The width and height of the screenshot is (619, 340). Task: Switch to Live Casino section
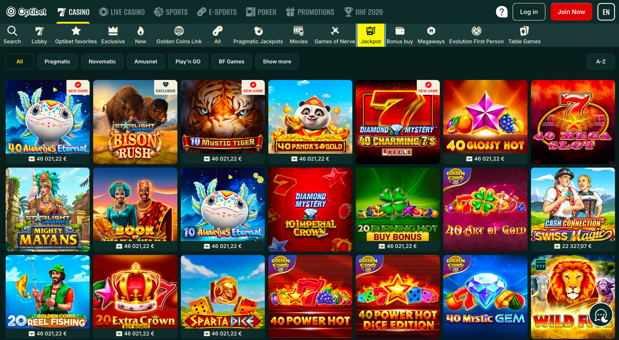pos(122,12)
